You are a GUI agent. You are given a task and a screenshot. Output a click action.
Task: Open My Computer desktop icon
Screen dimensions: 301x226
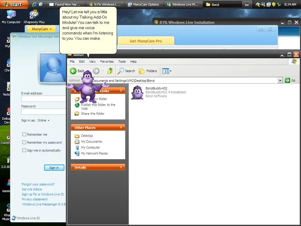point(11,17)
